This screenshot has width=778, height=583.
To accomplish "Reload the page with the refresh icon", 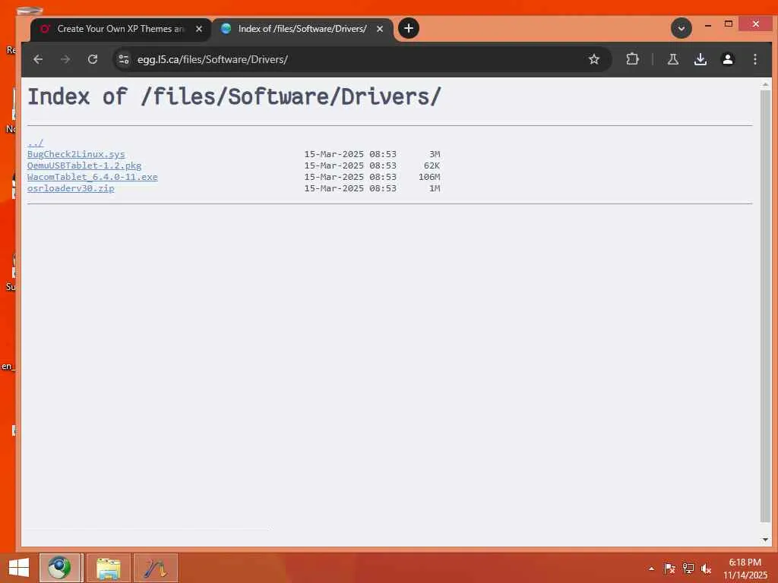I will (92, 59).
